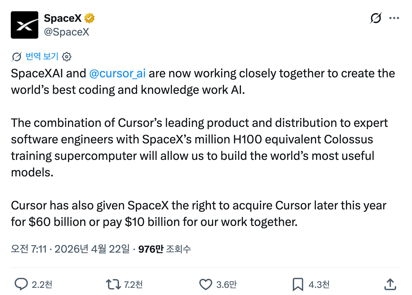Screen dimensions: 412x295
Task: Click the 번역 보기 translation link
Action: click(x=42, y=56)
